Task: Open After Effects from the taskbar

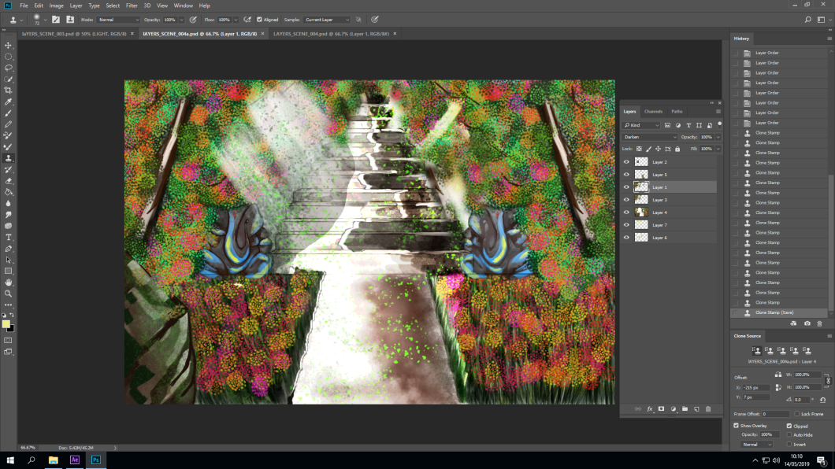Action: (x=75, y=460)
